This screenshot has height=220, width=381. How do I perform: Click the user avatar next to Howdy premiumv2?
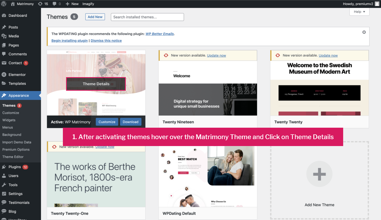point(377,4)
